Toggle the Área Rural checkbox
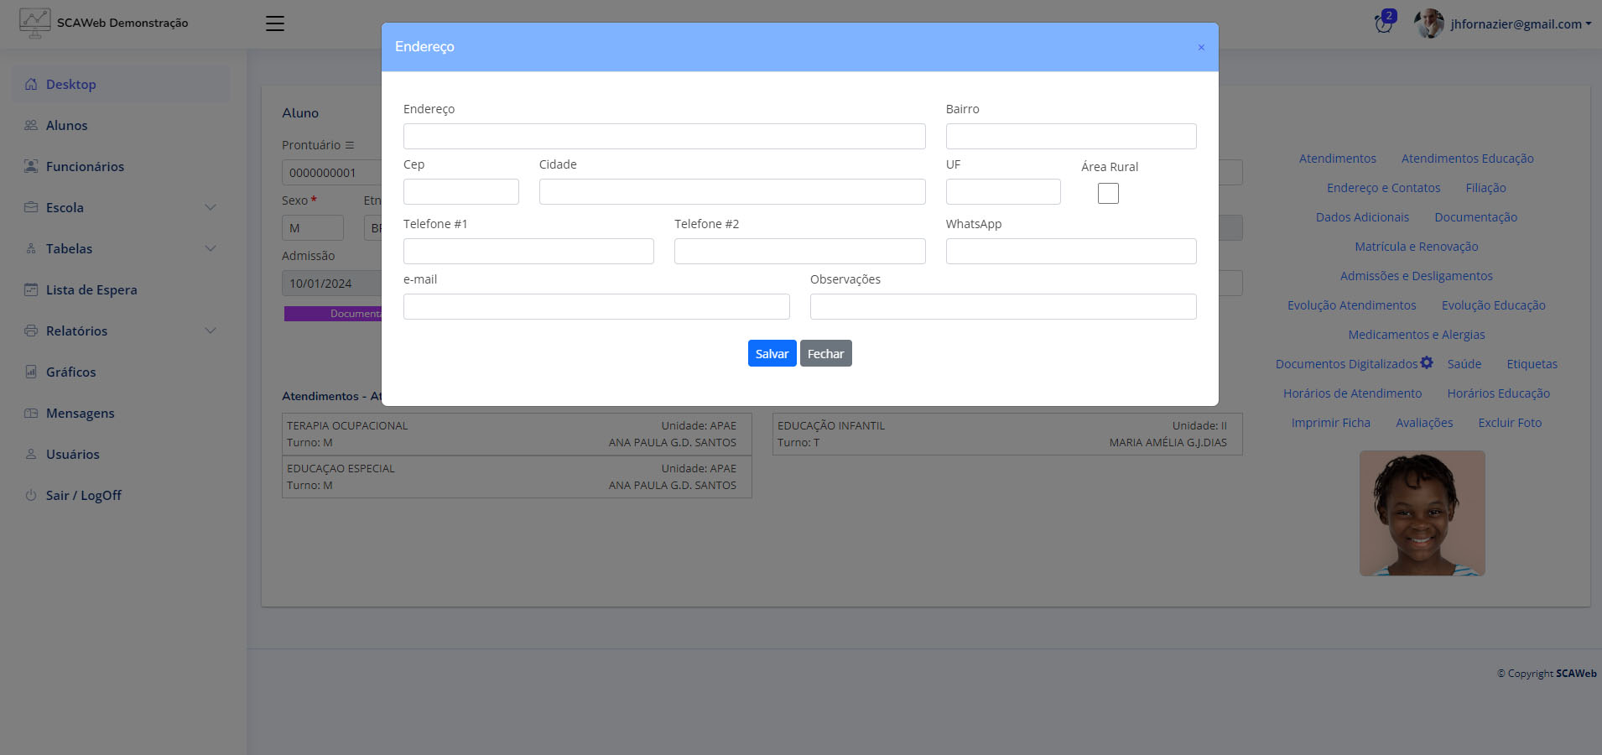1602x755 pixels. pyautogui.click(x=1108, y=194)
